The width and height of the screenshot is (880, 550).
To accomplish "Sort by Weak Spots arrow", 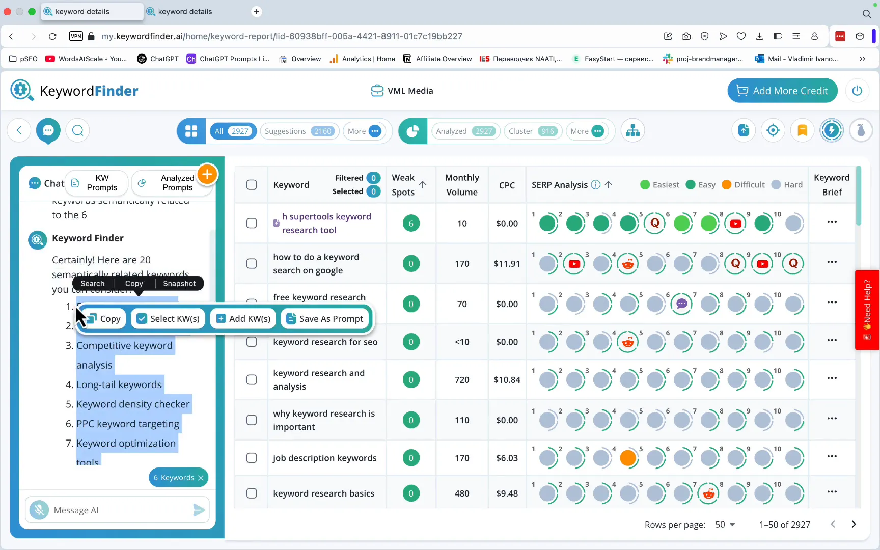I will [x=423, y=184].
